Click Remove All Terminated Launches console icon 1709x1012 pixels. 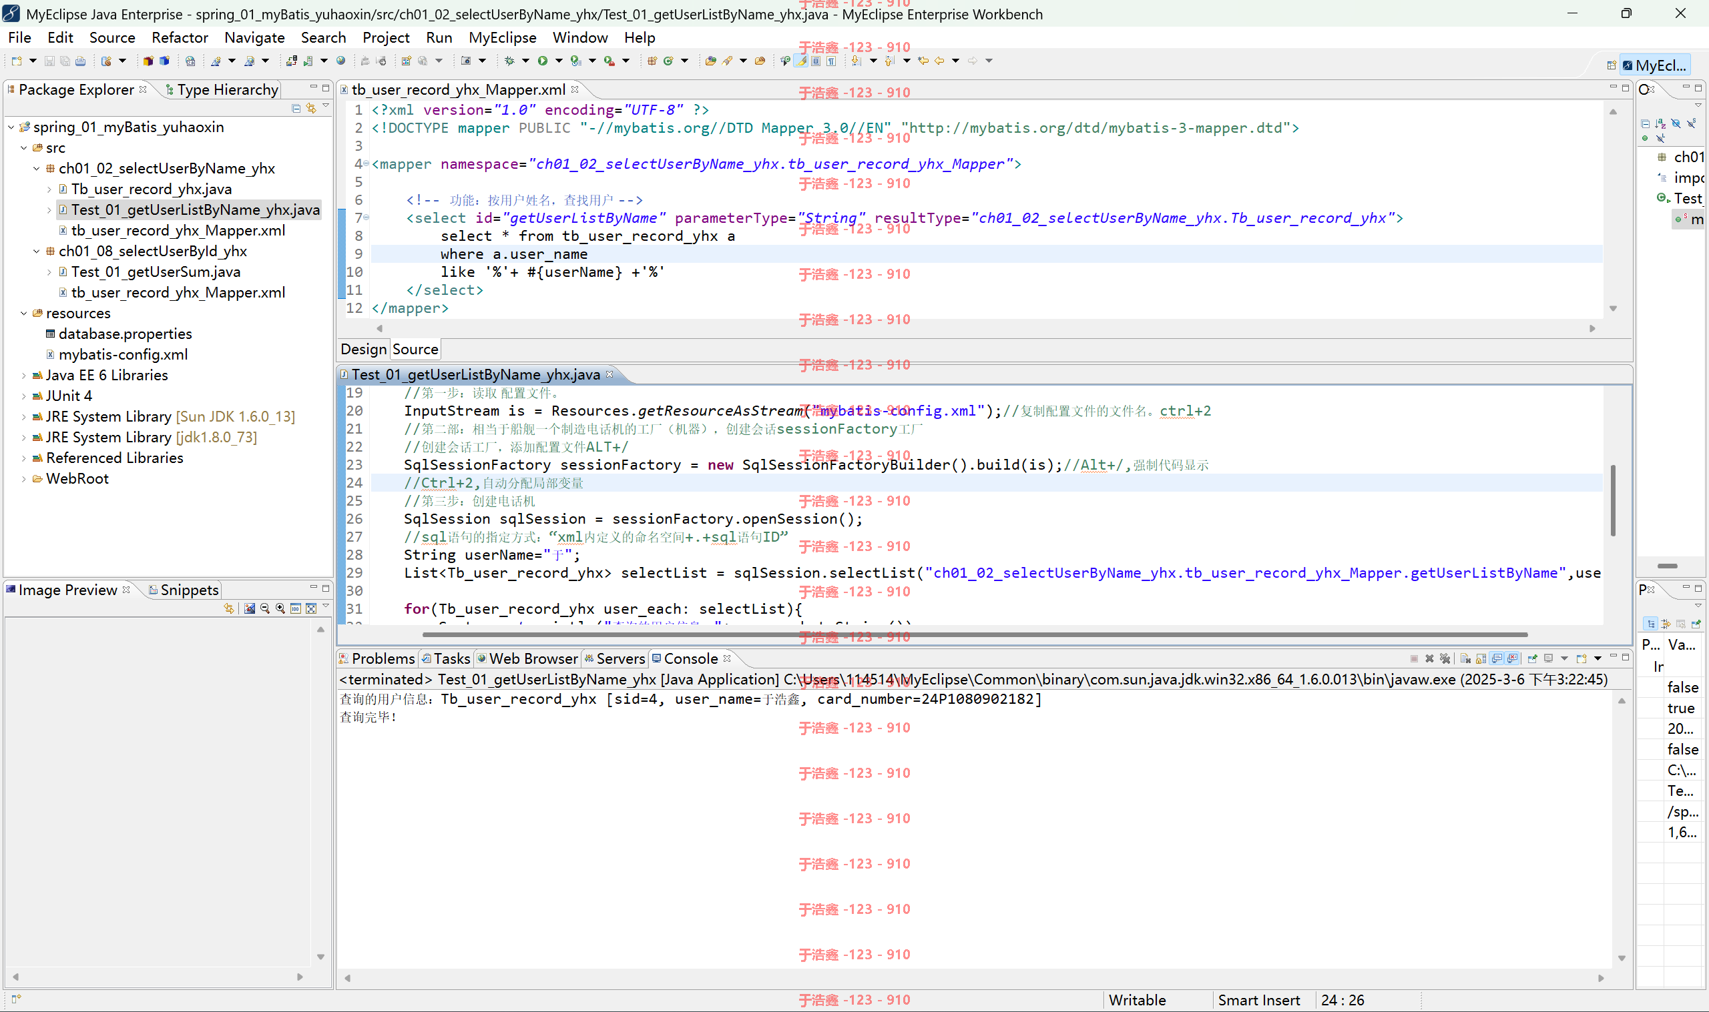[x=1445, y=658]
